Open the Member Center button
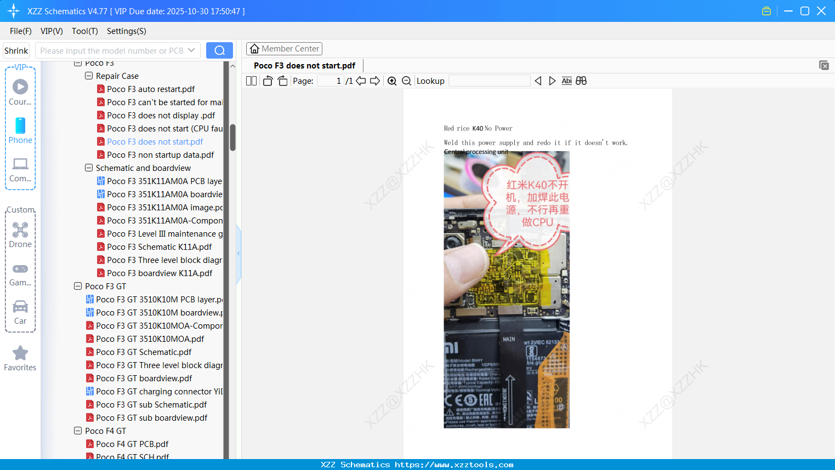835x470 pixels. point(284,49)
